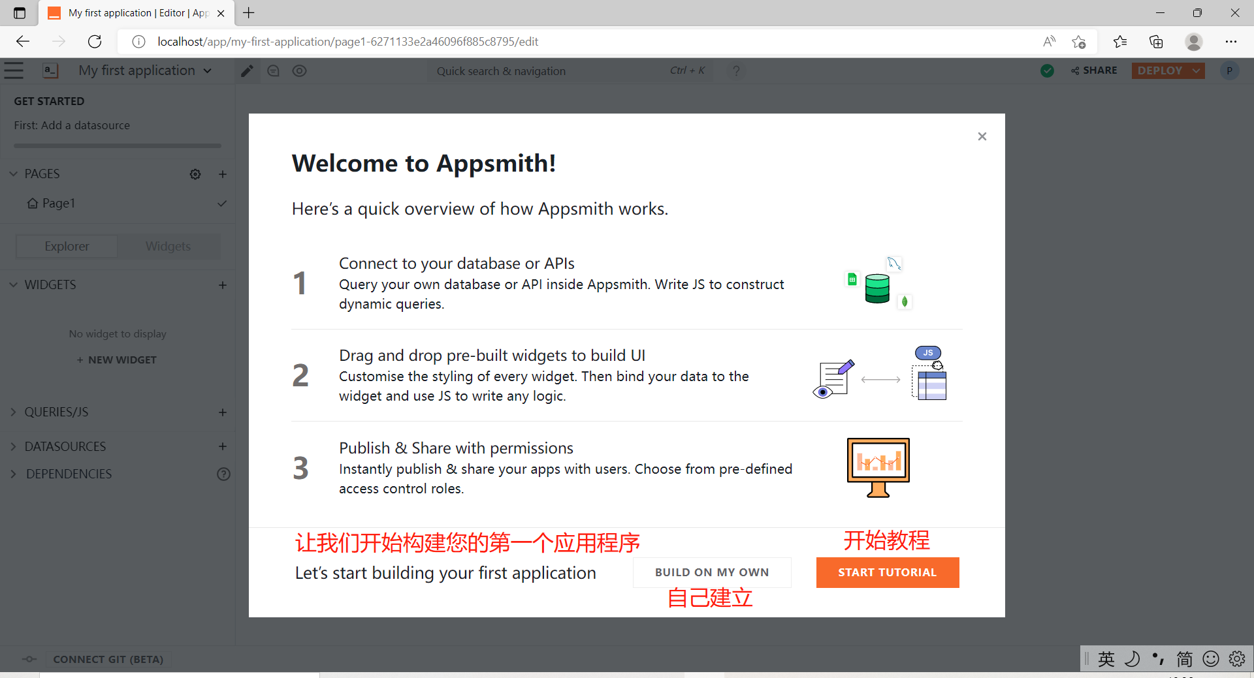Screen dimensions: 1254x678
Task: Add a new query/JS plus icon
Action: 223,412
